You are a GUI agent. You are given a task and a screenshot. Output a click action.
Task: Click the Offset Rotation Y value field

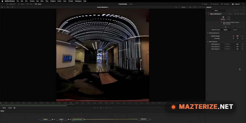pos(237,47)
